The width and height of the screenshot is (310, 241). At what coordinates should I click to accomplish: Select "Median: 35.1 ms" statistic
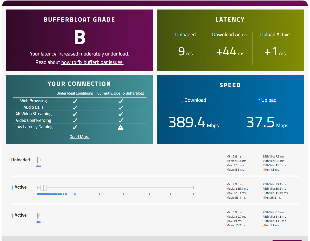tap(237, 189)
